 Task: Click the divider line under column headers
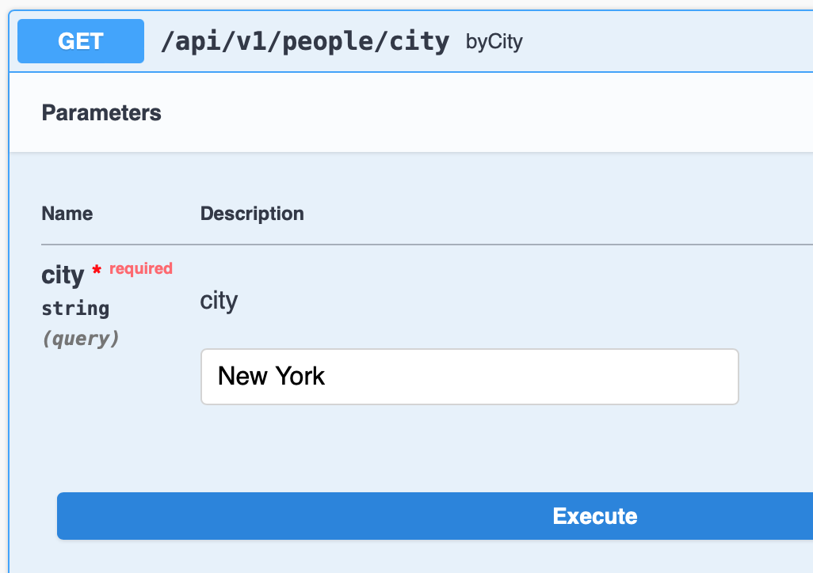(x=426, y=245)
